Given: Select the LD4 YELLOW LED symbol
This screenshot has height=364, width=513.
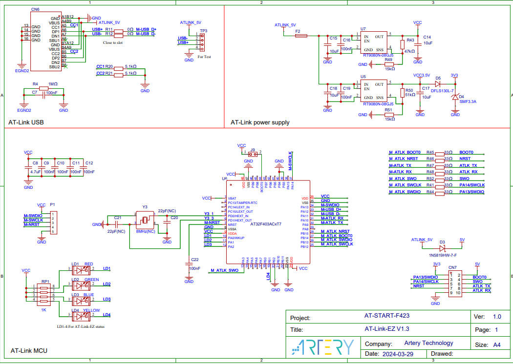Looking at the screenshot, I should [x=81, y=317].
